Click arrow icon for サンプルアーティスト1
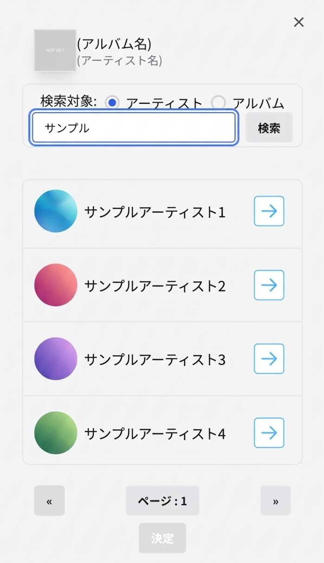Screen dimensions: 324x563 (x=269, y=211)
